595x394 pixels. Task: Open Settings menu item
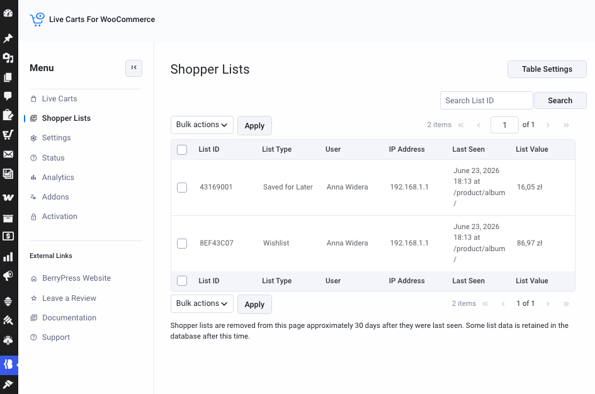click(56, 138)
